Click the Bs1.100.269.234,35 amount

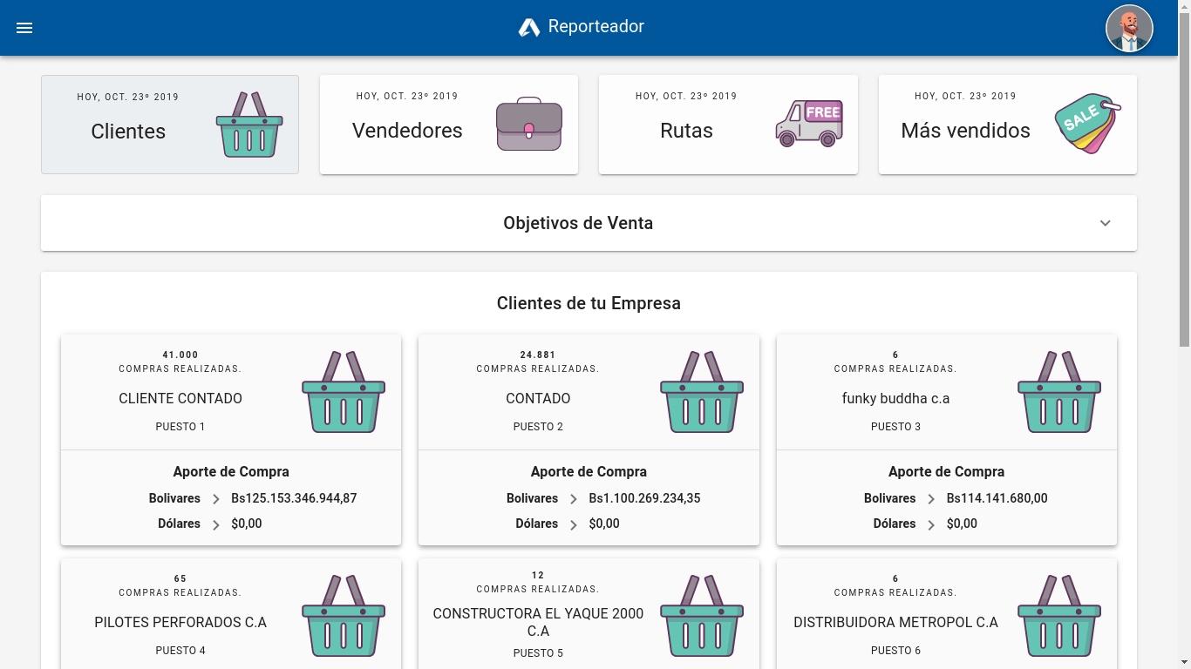pyautogui.click(x=644, y=498)
